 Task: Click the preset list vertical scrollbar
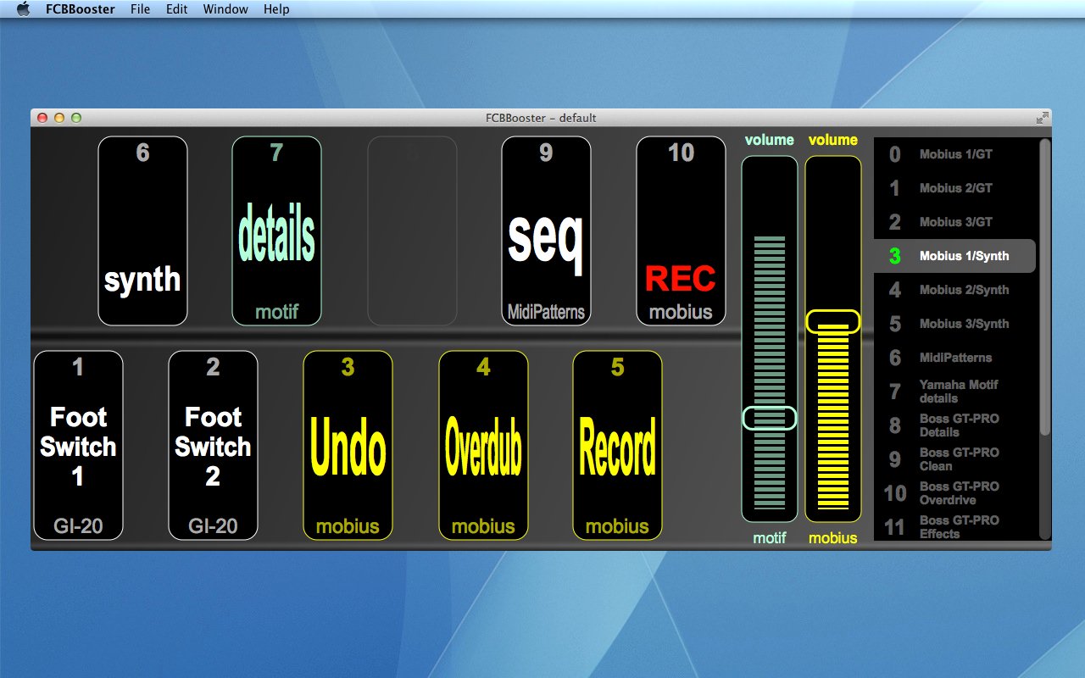[x=1045, y=287]
